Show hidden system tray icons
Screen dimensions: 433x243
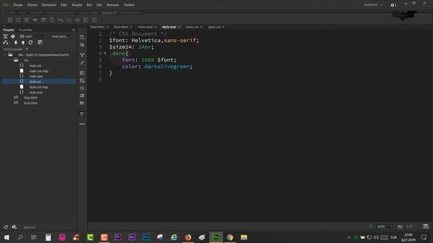pyautogui.click(x=349, y=237)
